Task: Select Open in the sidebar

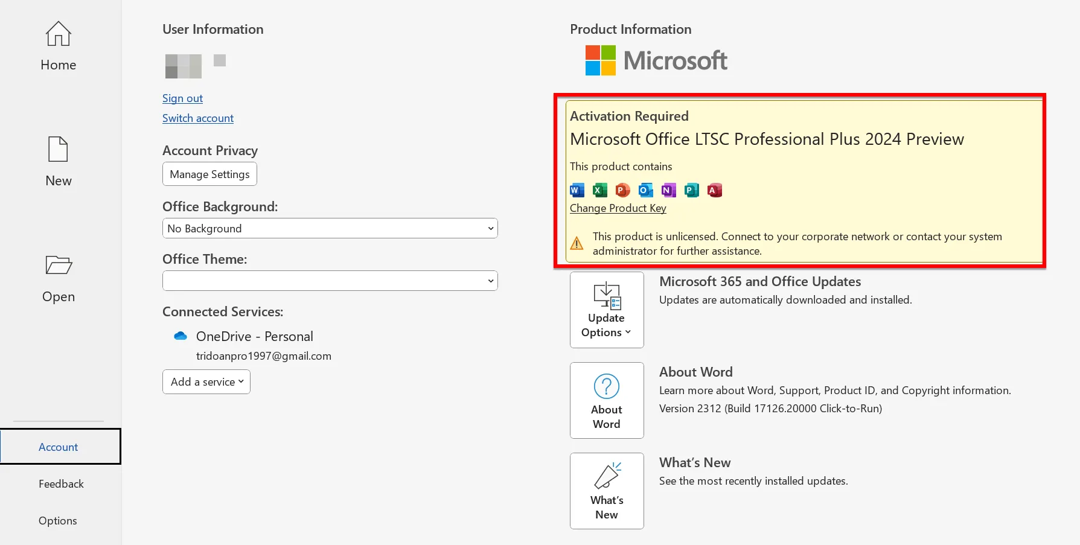Action: pyautogui.click(x=59, y=278)
